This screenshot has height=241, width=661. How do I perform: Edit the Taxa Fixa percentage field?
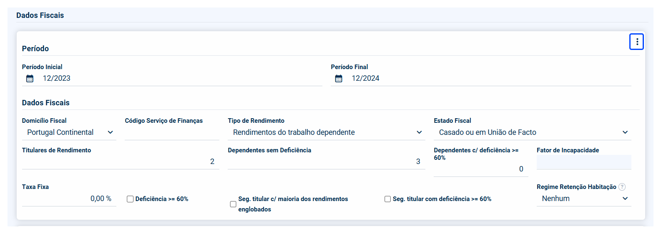(x=69, y=199)
